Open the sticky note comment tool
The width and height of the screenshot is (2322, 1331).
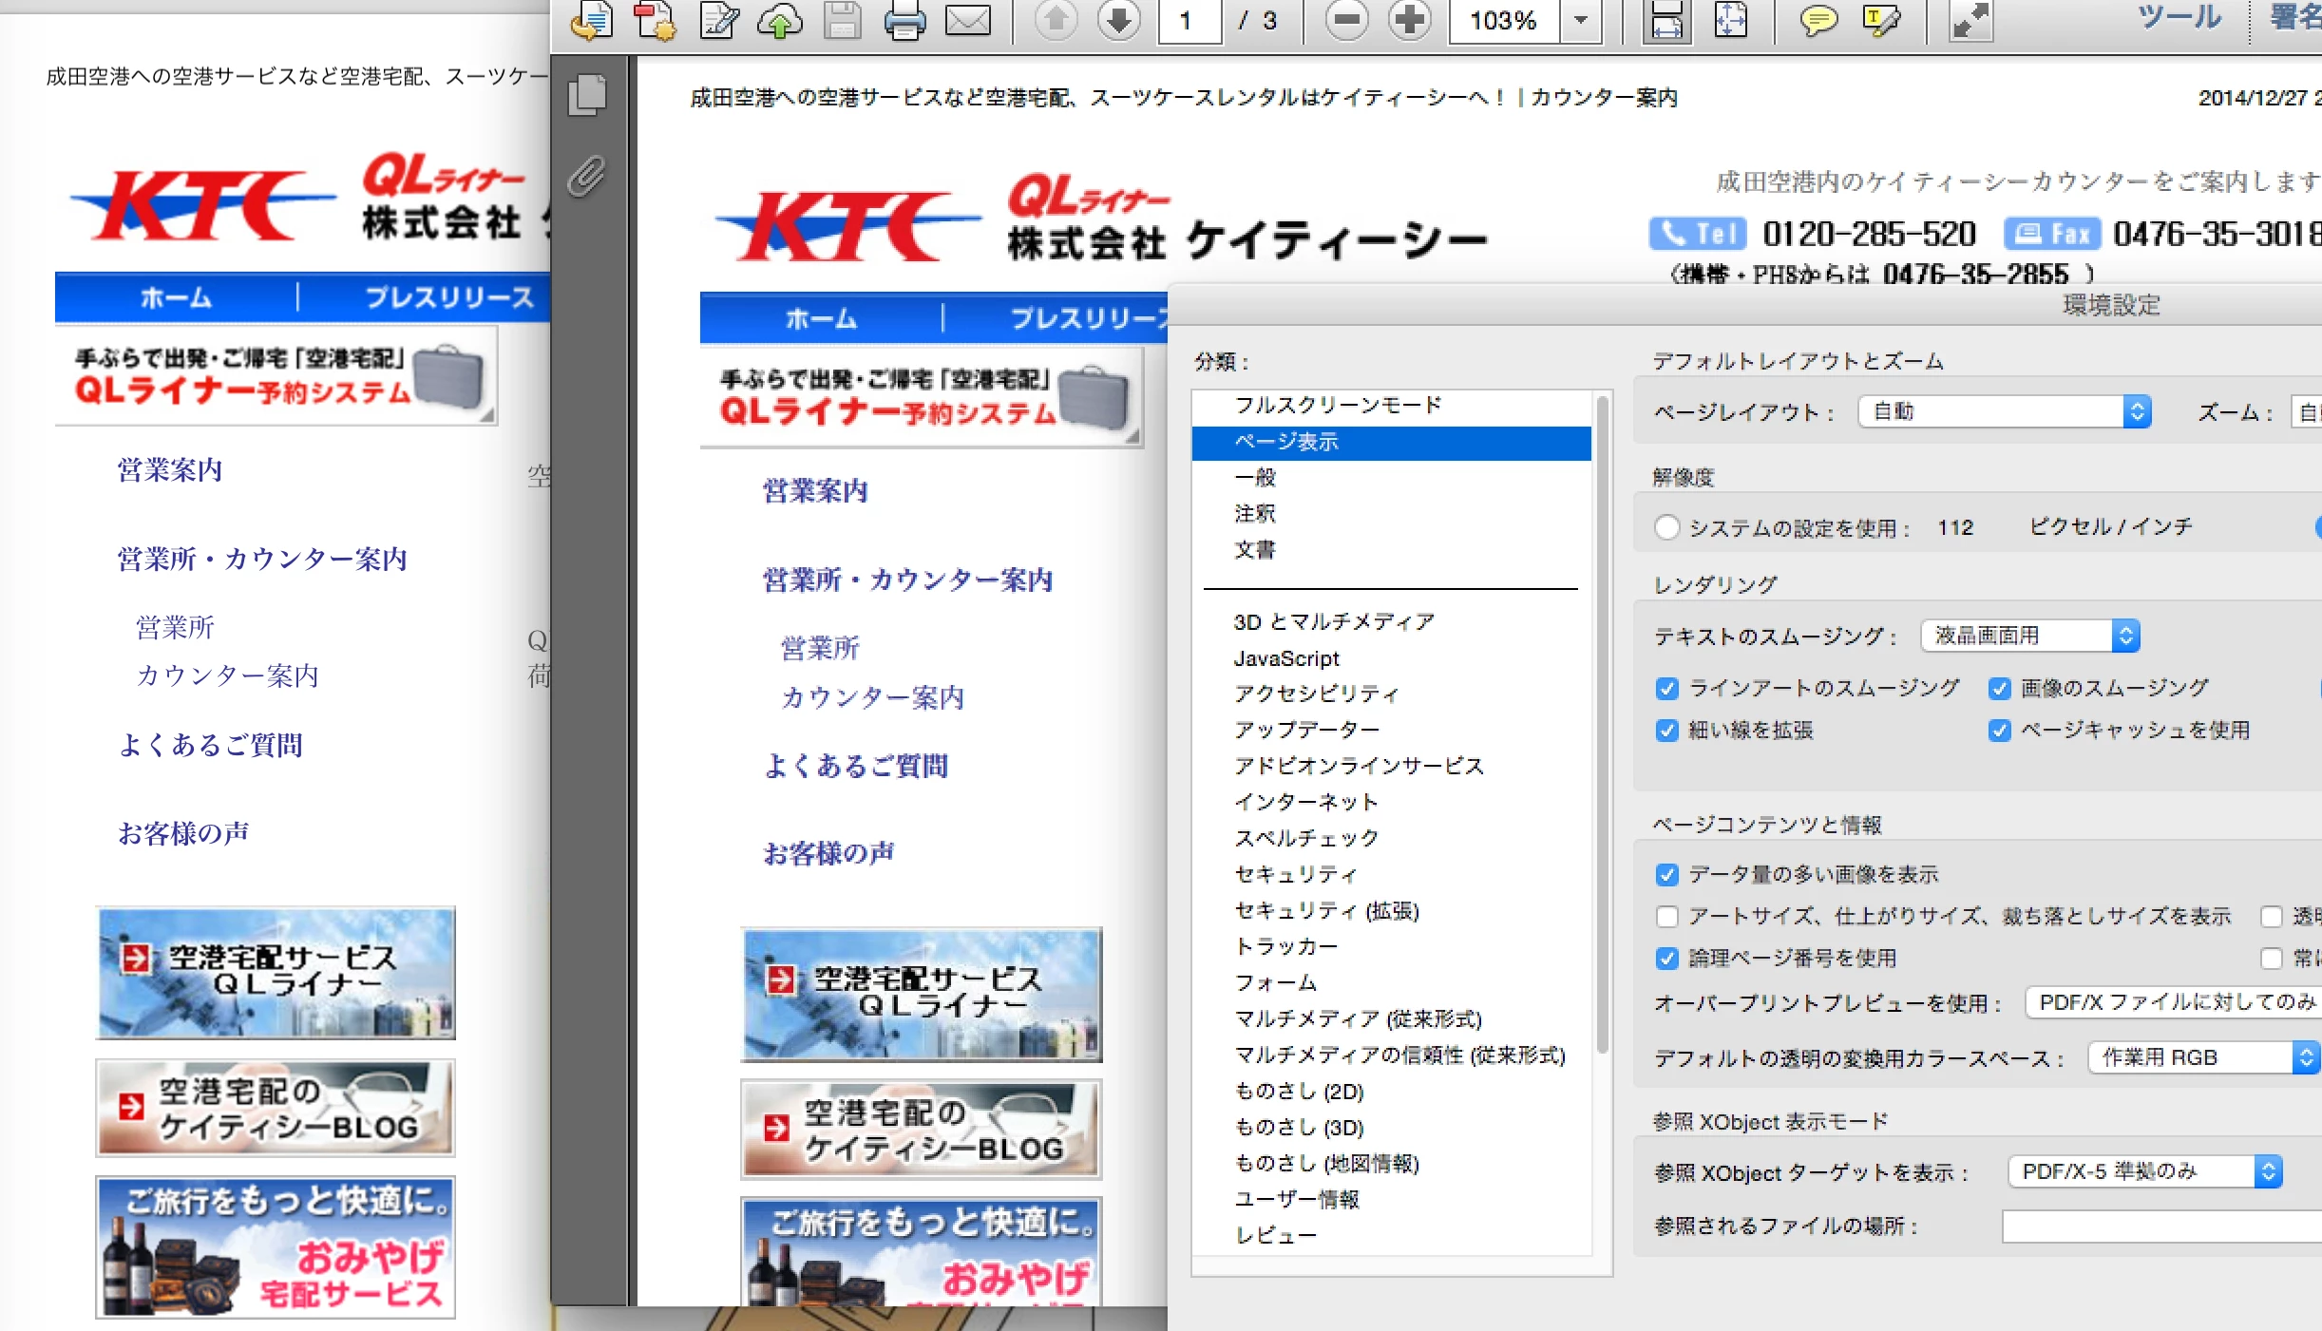coord(1818,21)
